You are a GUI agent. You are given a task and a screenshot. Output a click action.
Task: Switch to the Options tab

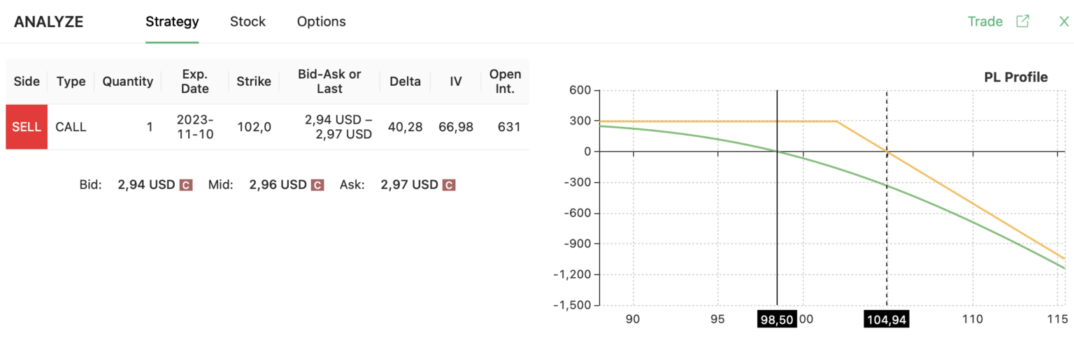tap(321, 22)
